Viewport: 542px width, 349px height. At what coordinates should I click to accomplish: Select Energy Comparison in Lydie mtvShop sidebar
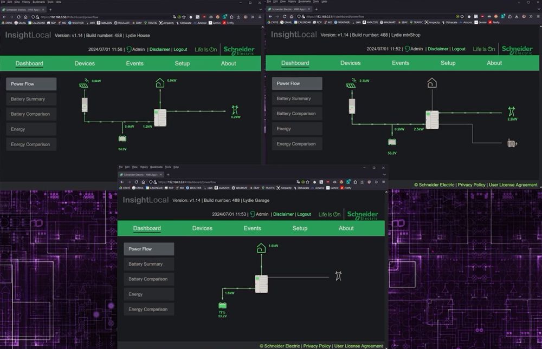click(296, 144)
